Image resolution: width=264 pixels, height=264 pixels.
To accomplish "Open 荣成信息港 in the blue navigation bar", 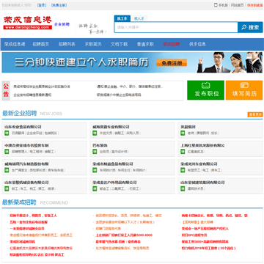I will (15, 44).
